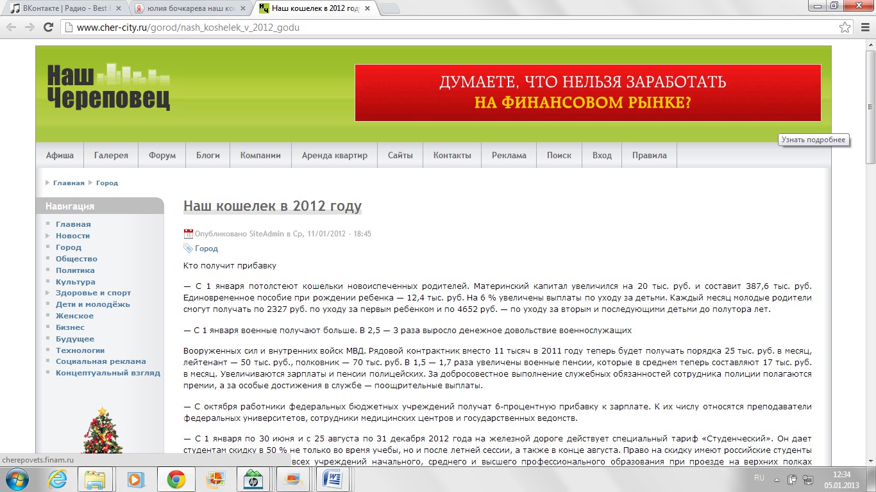876x492 pixels.
Task: Click the SiteAdmin author link
Action: click(266, 234)
